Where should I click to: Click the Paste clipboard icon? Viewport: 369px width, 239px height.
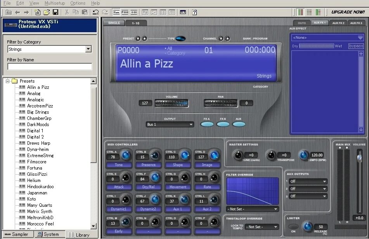coord(85,12)
